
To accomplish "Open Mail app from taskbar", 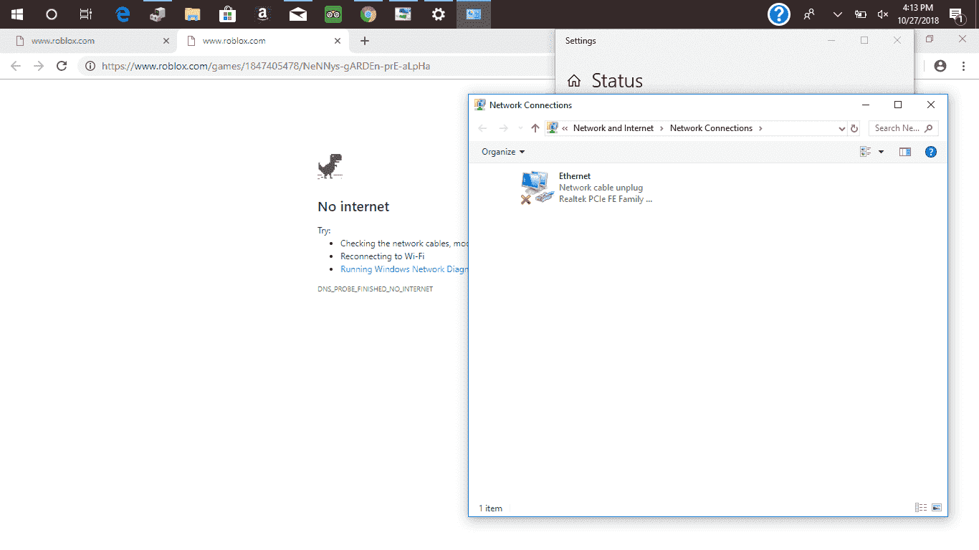I will click(x=298, y=14).
